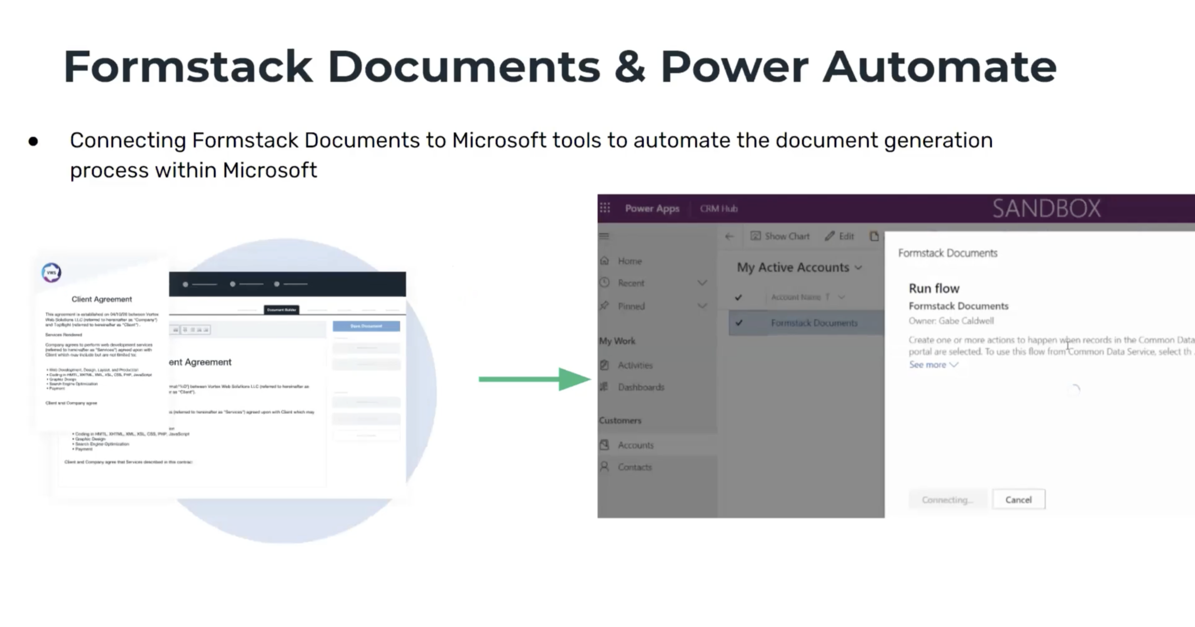Screen dimensions: 1195x627
Task: Click the Run flow heading
Action: click(x=934, y=288)
